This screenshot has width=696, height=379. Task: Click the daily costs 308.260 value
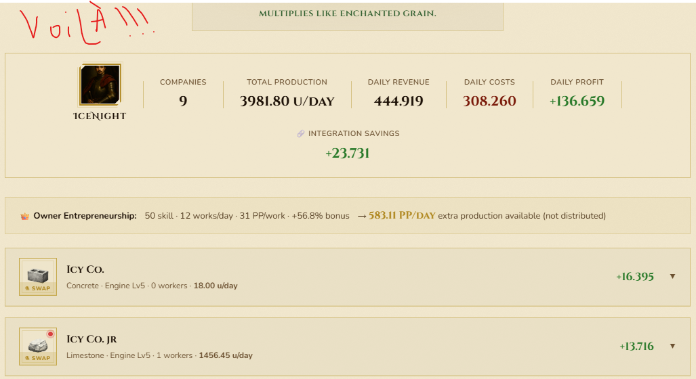[x=489, y=101]
